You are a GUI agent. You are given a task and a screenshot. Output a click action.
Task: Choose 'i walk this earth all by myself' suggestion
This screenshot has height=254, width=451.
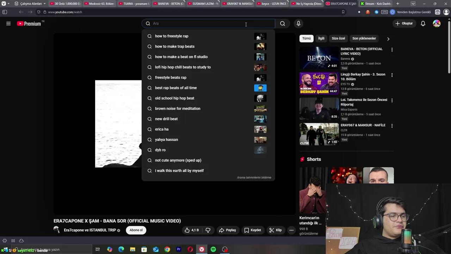[208, 171]
